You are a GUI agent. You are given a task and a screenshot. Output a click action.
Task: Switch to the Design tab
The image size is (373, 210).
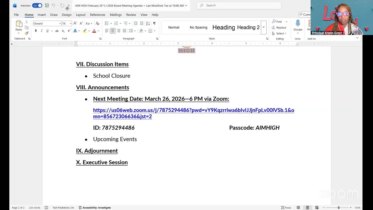[66, 15]
